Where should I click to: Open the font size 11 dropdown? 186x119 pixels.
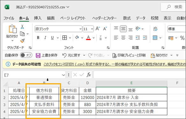click(92, 29)
